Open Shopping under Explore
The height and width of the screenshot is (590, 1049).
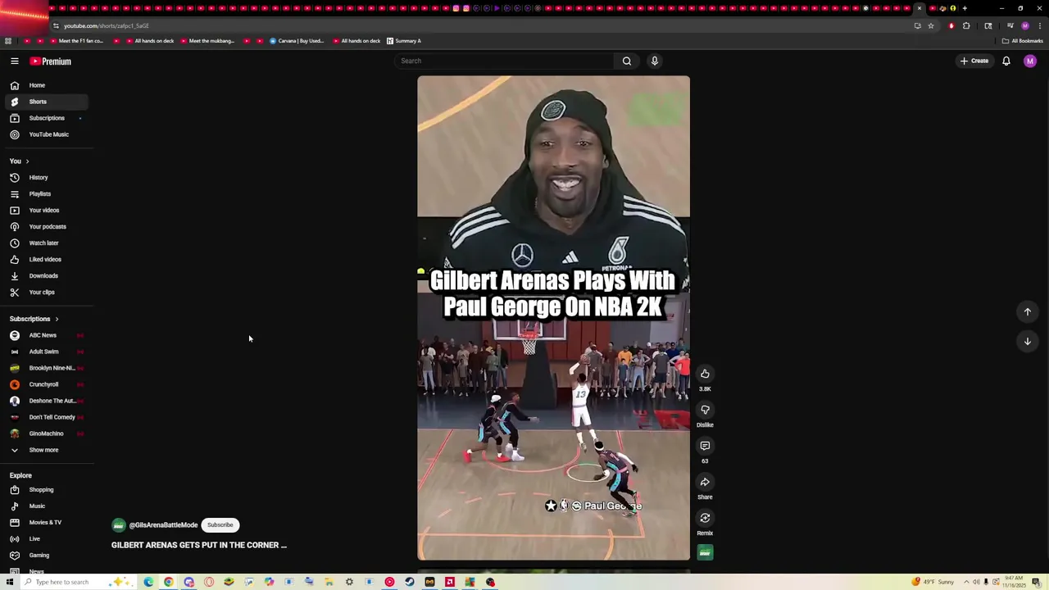pyautogui.click(x=46, y=490)
